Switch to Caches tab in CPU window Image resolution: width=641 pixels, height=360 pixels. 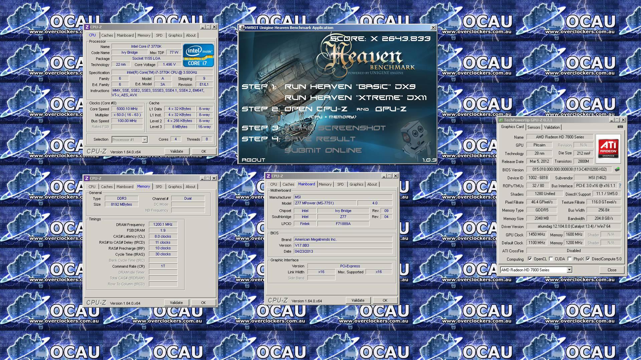point(107,35)
